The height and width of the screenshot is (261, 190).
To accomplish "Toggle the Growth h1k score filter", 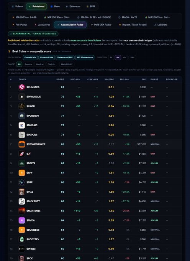I will [x=30, y=58].
